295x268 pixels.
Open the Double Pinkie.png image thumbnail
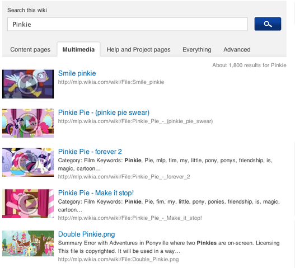click(x=28, y=243)
